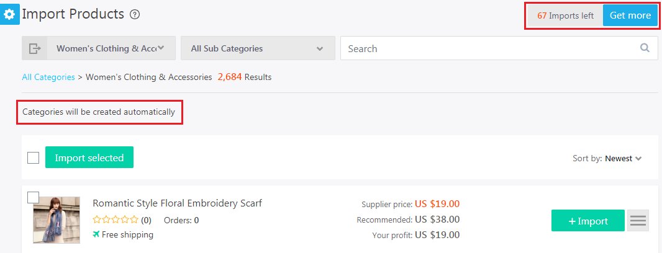Focus the product Search field
The image size is (662, 253).
coord(490,48)
